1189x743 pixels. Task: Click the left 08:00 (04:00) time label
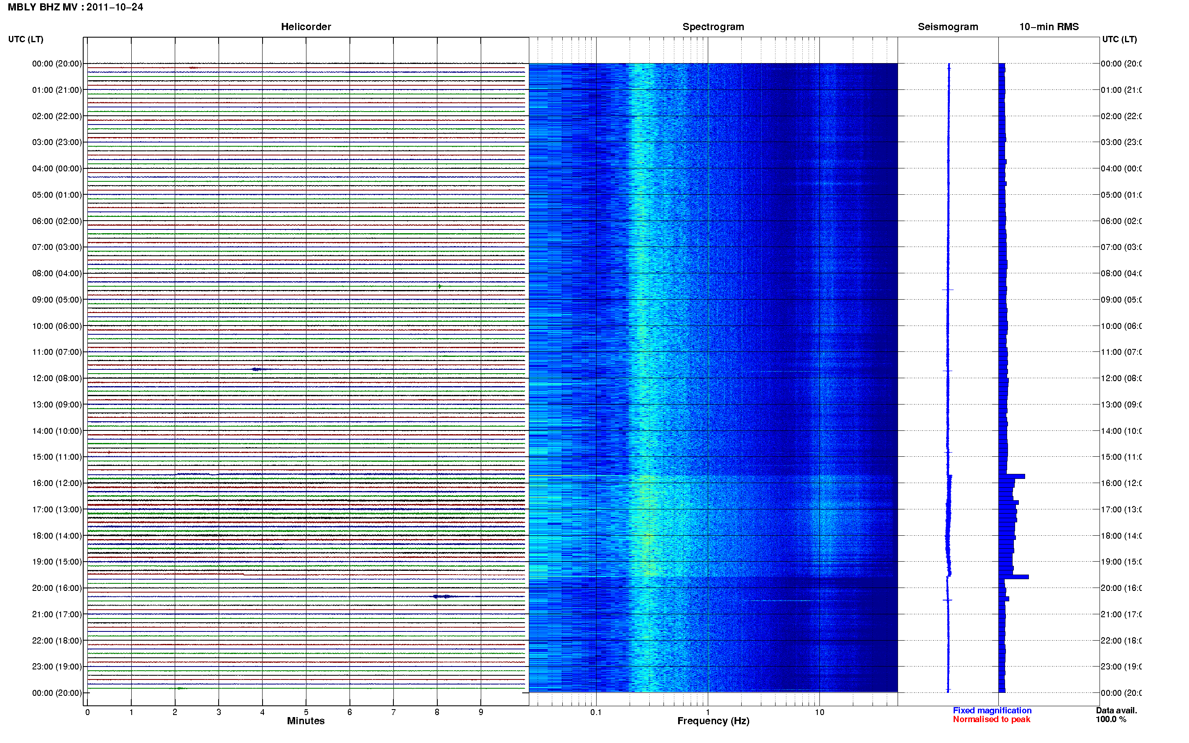click(57, 273)
